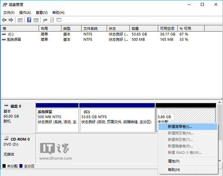
Task: Click the settings list toolbar icon
Action: click(59, 20)
